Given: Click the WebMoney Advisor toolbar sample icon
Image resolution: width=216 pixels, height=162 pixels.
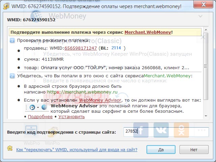Looking at the screenshot, I should click(32, 107).
